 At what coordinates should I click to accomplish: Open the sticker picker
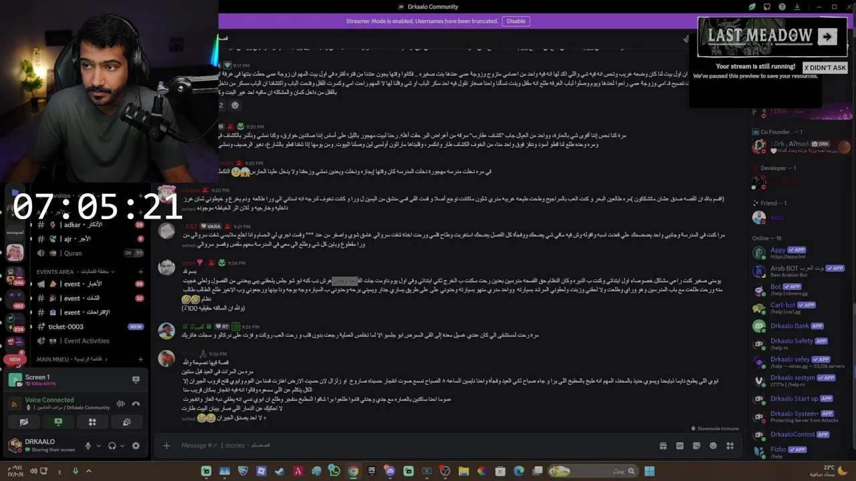pos(696,446)
